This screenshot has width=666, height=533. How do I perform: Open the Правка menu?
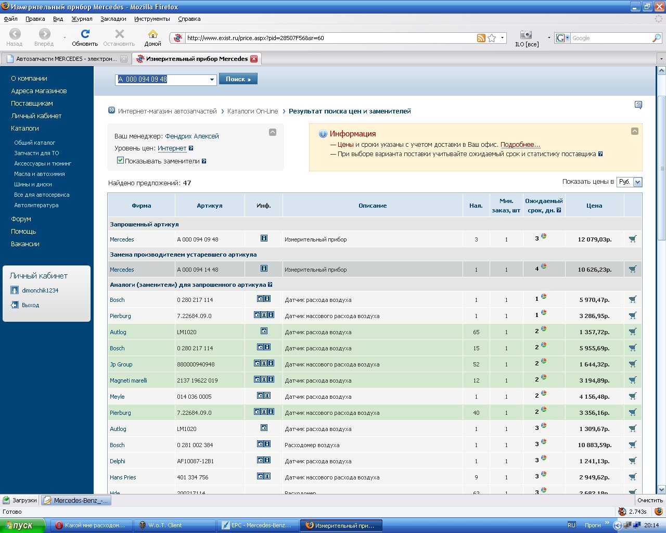point(35,19)
